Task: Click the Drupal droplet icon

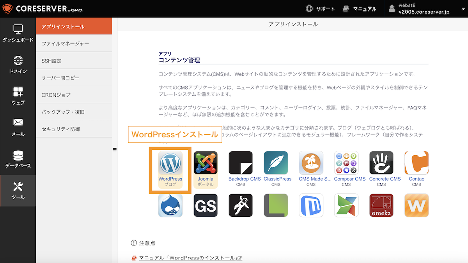Action: coord(170,205)
